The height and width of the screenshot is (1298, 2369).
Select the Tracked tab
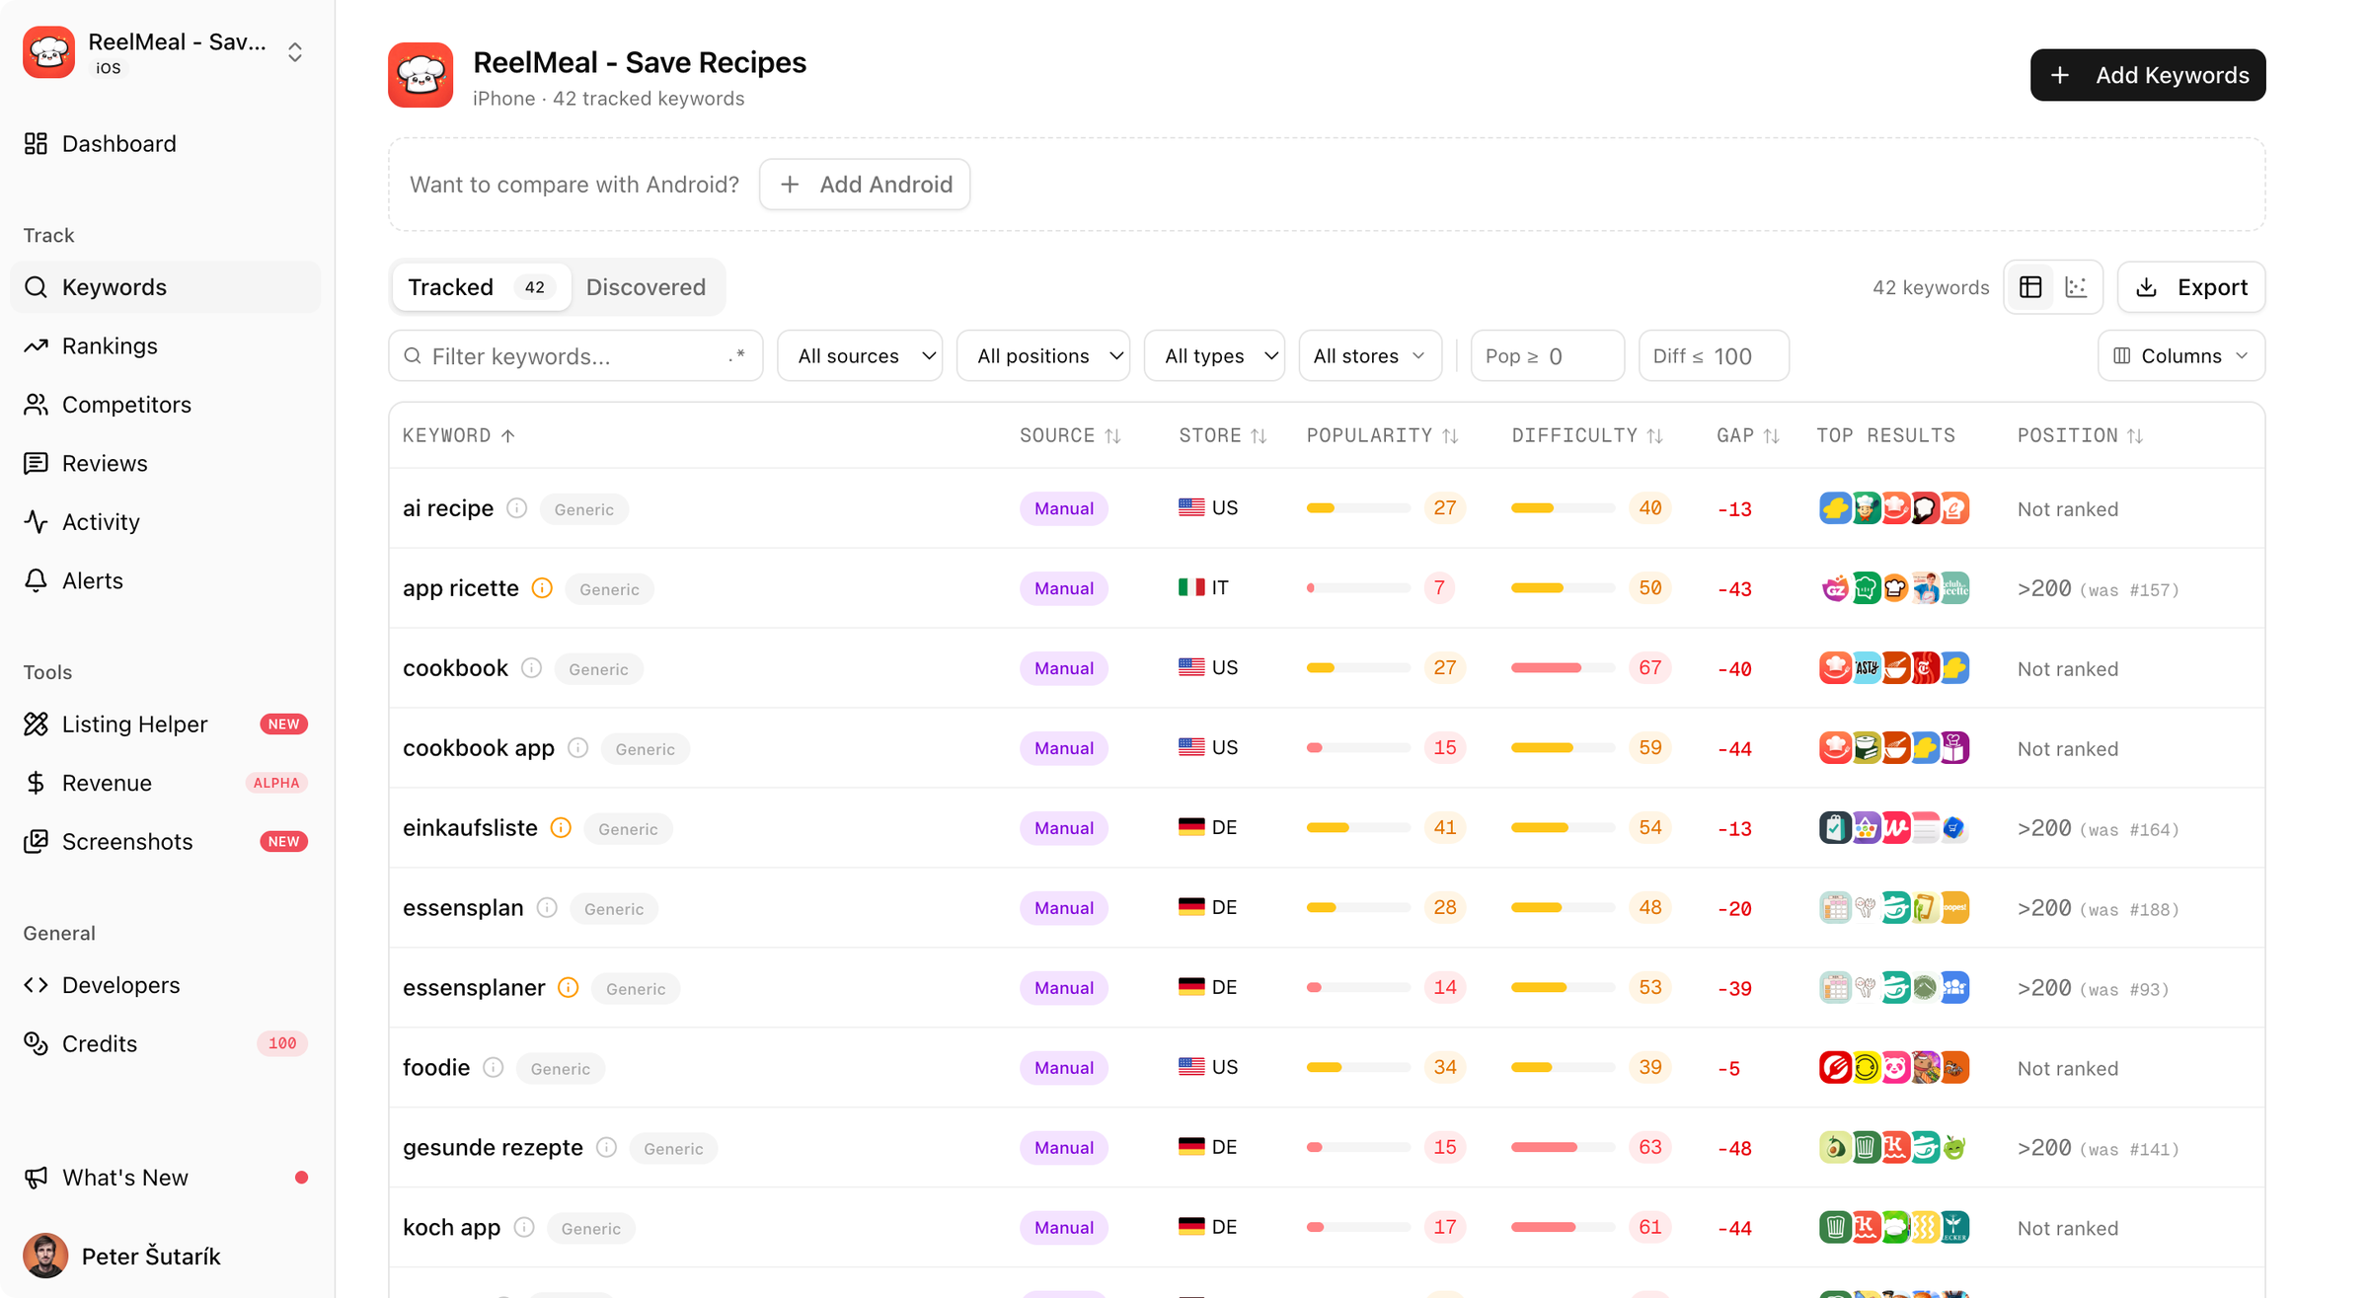[481, 287]
